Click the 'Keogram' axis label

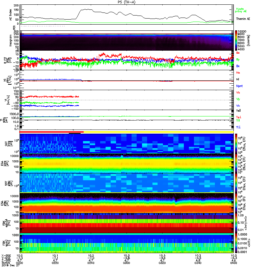pos(11,41)
